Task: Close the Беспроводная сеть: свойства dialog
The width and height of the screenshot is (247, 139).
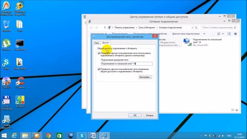Action: click(x=155, y=36)
